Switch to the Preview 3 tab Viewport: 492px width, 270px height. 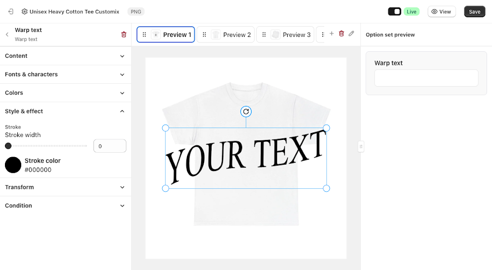click(x=285, y=34)
